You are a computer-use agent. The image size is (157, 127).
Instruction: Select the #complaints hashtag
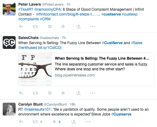28,19
